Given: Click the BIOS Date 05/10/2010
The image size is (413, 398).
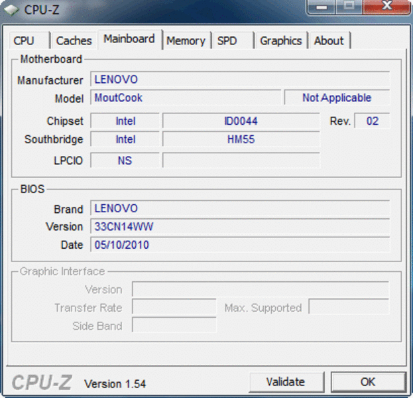Looking at the screenshot, I should click(x=240, y=245).
